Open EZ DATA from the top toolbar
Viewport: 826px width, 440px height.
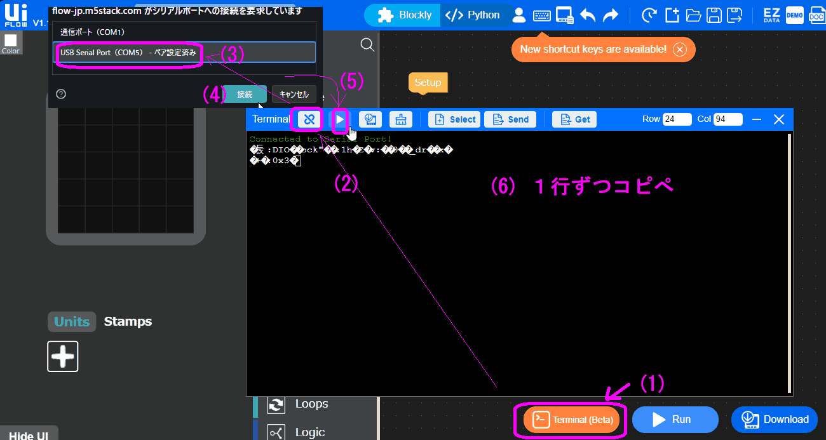click(771, 15)
